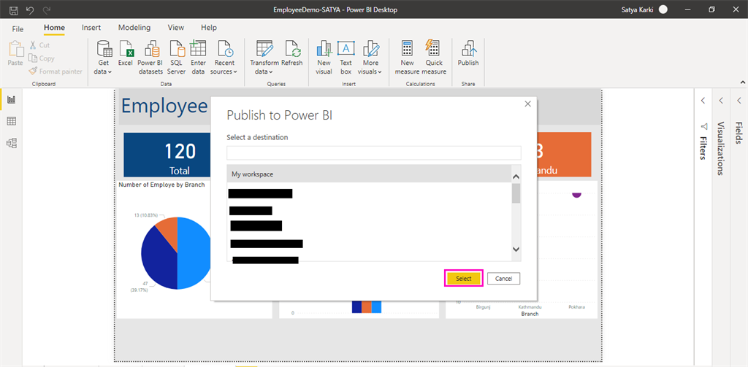Screen dimensions: 748x367
Task: Connect to SQL Server source
Action: tap(177, 57)
